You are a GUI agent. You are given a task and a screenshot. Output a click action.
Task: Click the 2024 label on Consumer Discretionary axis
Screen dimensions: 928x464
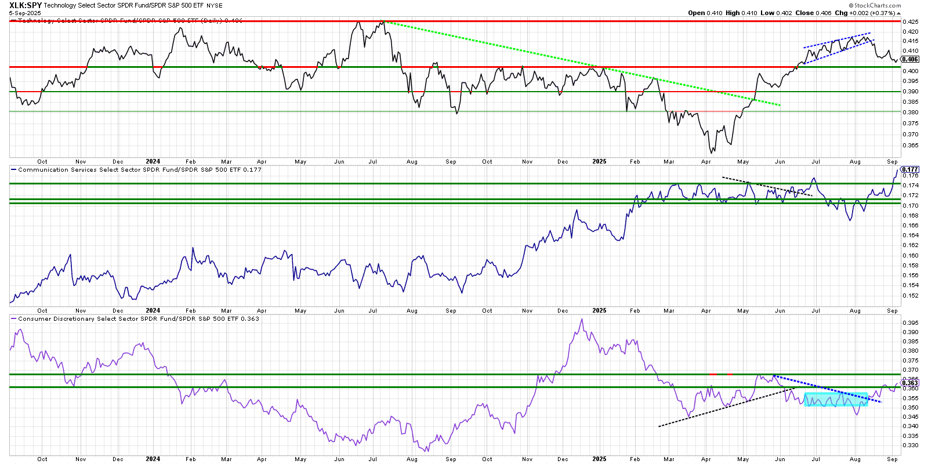[153, 459]
